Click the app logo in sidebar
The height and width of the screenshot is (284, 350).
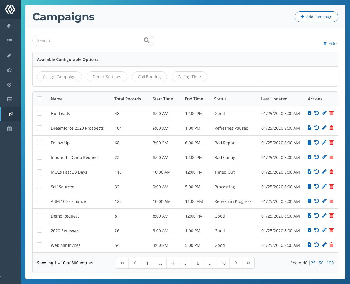(x=10, y=9)
